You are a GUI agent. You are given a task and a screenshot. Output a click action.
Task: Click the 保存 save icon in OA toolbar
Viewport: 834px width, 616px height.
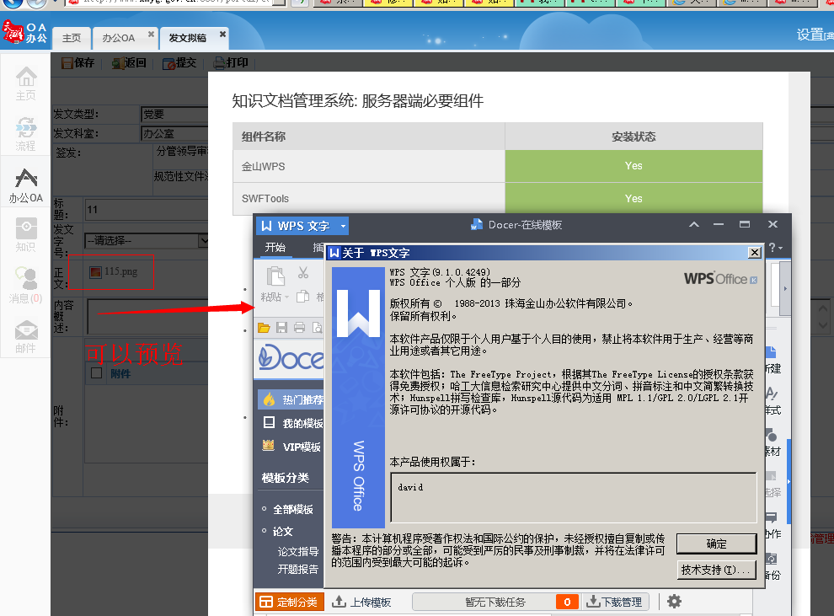(x=67, y=63)
